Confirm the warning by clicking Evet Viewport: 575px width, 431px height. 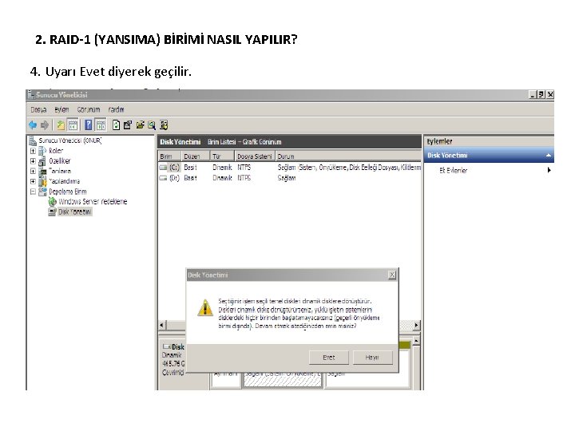(x=328, y=358)
